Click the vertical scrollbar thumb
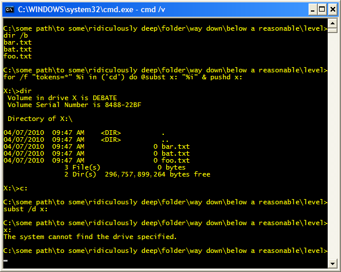The width and height of the screenshot is (341, 272). (332, 30)
